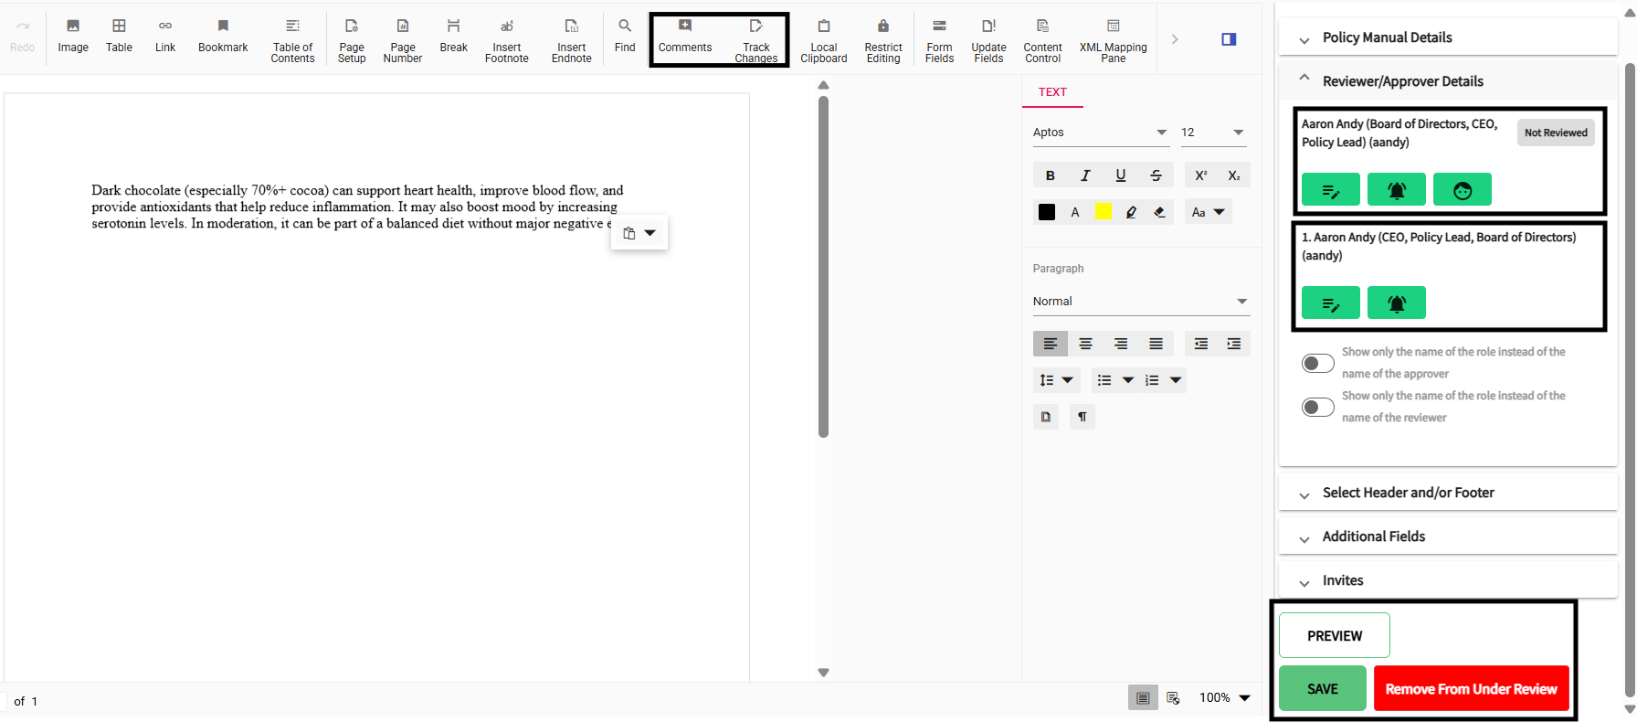Open the bullet list dropdown arrow

point(1128,380)
